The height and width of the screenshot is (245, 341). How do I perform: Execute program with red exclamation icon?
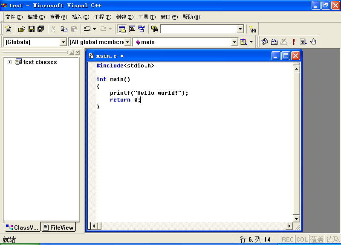[x=294, y=41]
